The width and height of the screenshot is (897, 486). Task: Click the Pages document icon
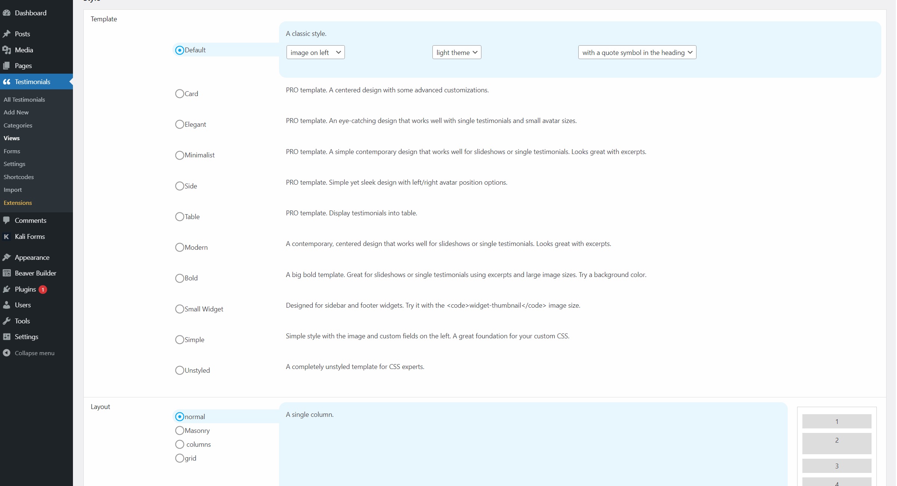(x=6, y=66)
